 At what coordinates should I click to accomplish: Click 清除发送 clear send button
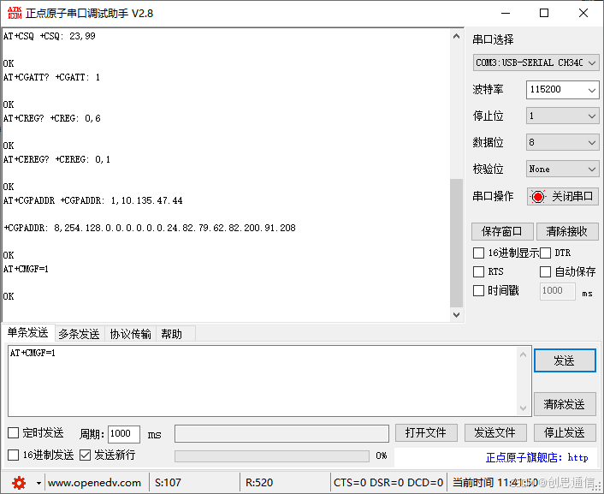click(565, 404)
